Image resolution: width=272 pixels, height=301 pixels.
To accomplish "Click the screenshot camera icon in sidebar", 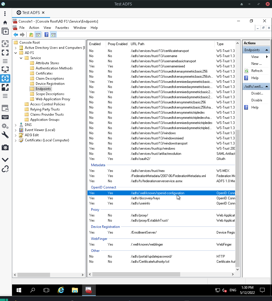I will point(5,147).
